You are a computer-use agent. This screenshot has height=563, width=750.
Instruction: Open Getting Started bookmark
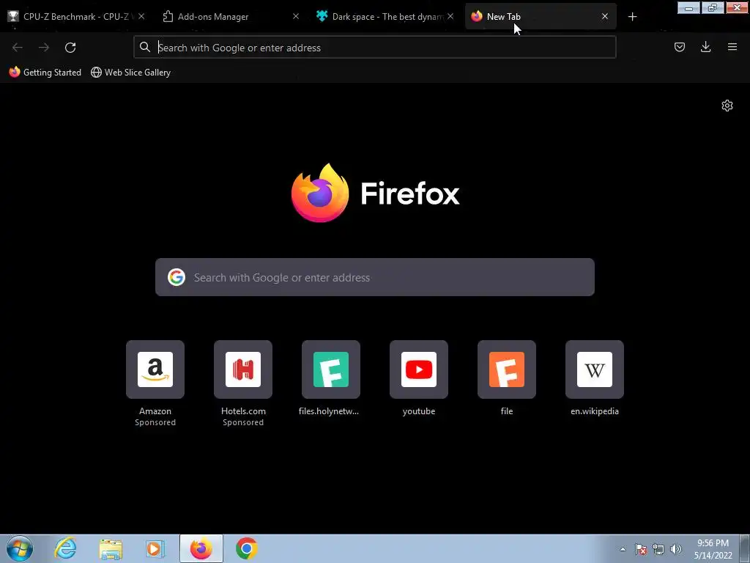pyautogui.click(x=45, y=73)
